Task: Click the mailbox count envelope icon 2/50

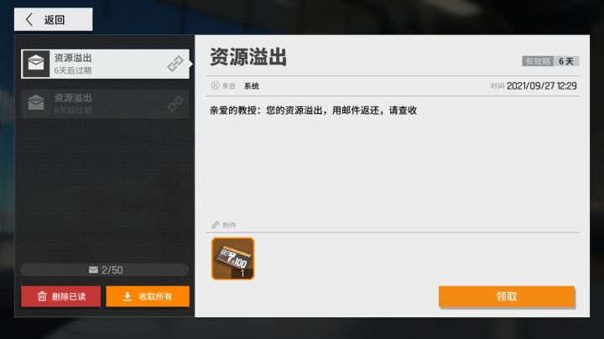Action: click(x=93, y=270)
